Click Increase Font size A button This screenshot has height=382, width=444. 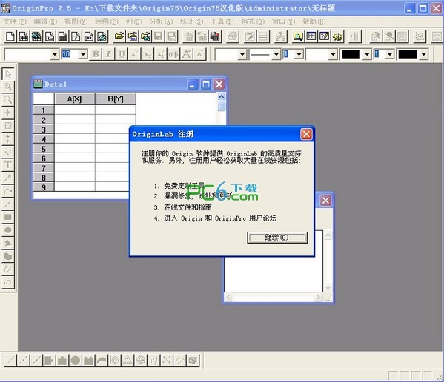(x=187, y=54)
